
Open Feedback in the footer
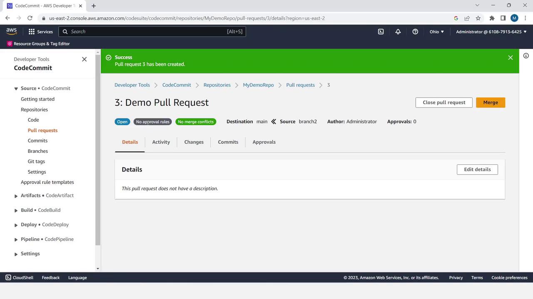[x=51, y=277]
